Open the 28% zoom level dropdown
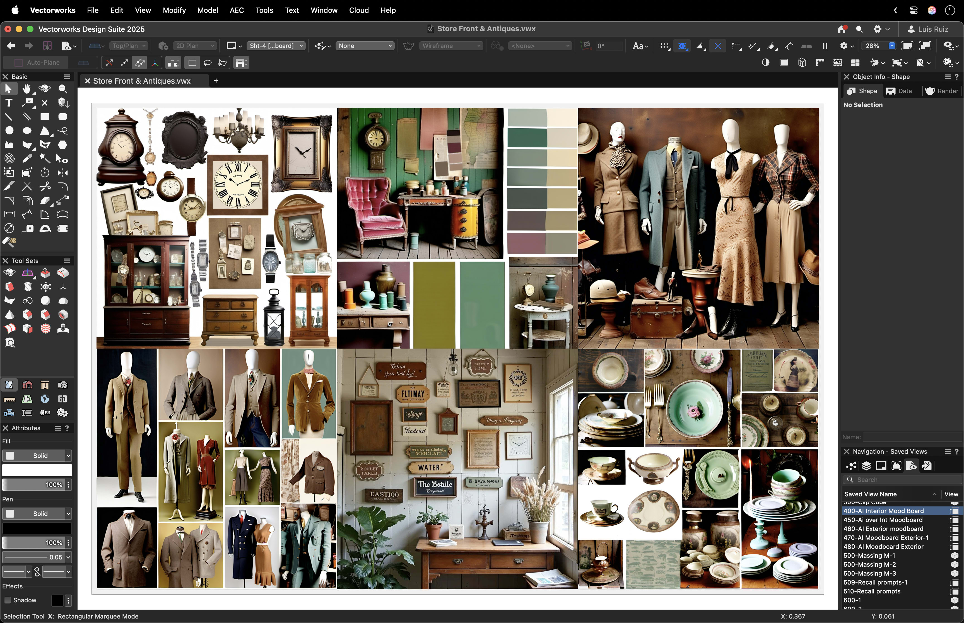 891,46
